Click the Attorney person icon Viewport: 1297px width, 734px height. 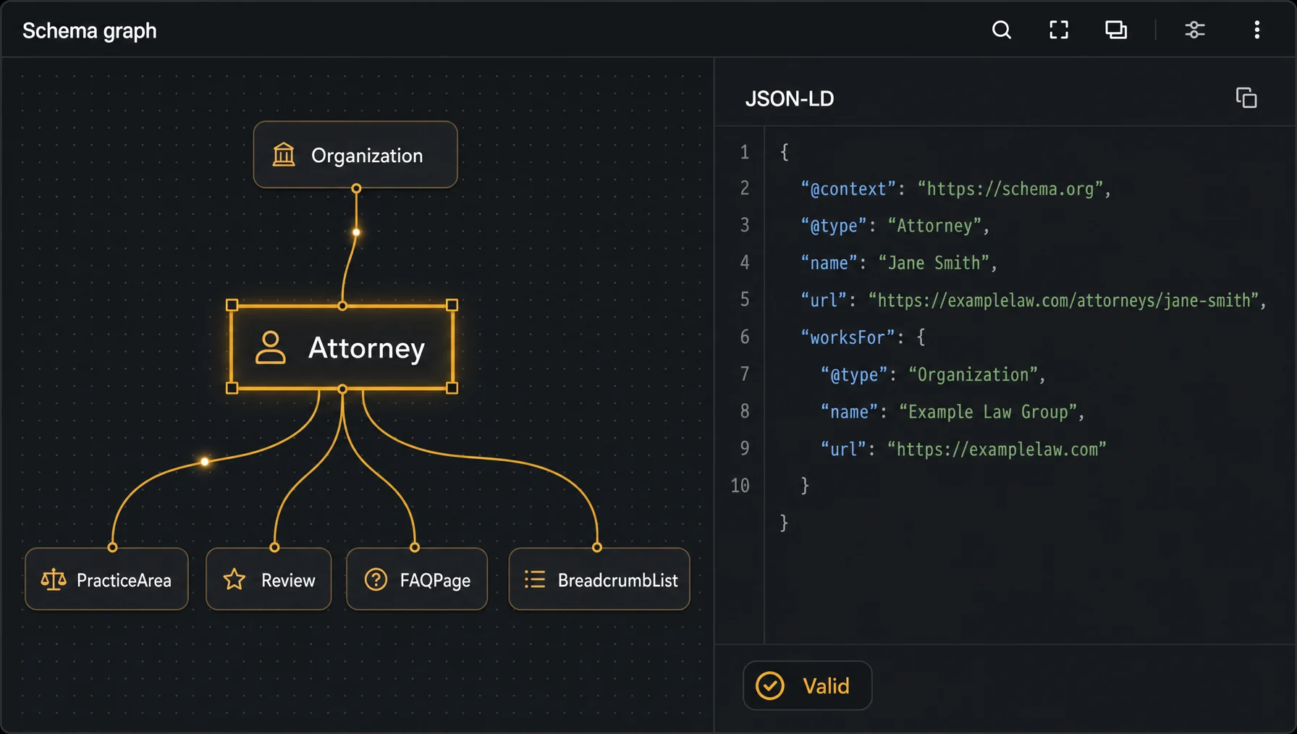[x=271, y=347]
